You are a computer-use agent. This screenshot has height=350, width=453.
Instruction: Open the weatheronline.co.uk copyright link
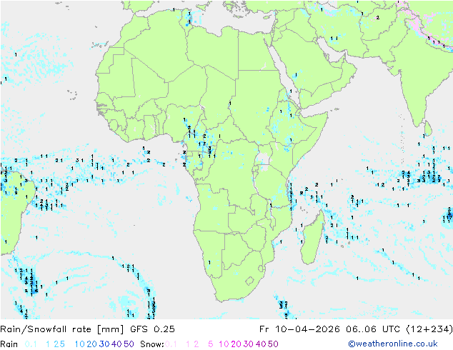click(393, 344)
